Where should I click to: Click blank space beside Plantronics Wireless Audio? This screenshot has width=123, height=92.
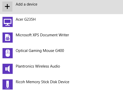click(x=92, y=69)
